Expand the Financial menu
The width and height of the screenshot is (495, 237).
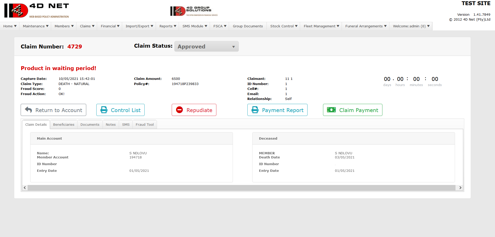(x=110, y=26)
